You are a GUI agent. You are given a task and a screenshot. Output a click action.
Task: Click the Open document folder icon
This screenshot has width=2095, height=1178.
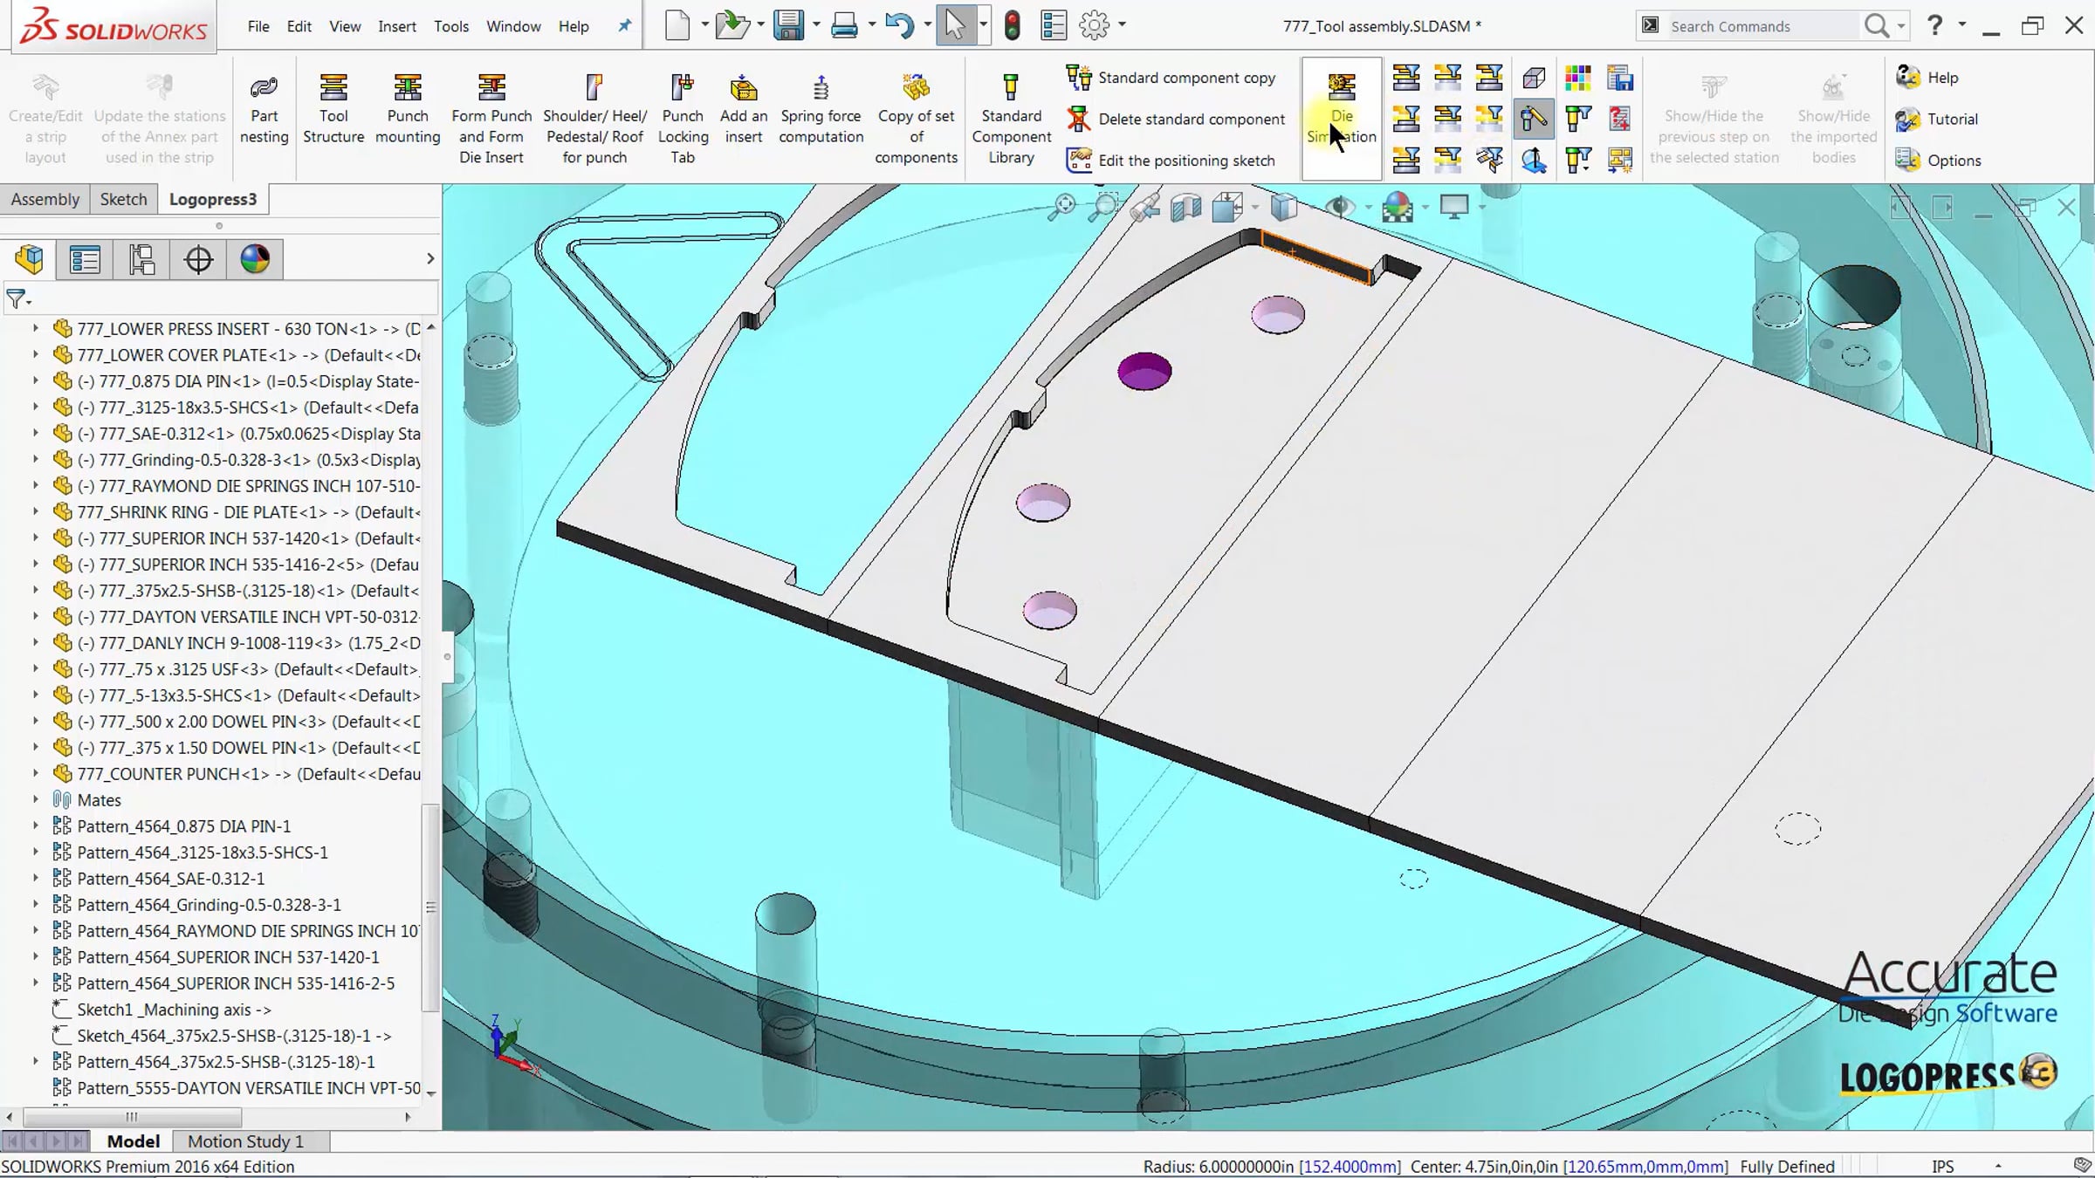tap(732, 25)
